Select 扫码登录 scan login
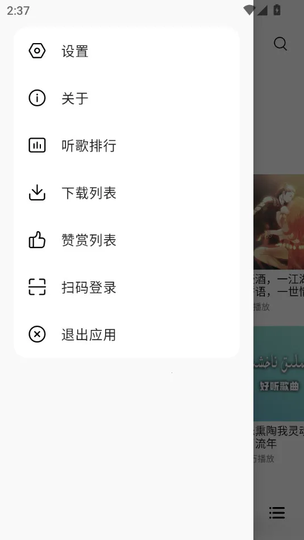Image resolution: width=304 pixels, height=540 pixels. (x=127, y=287)
